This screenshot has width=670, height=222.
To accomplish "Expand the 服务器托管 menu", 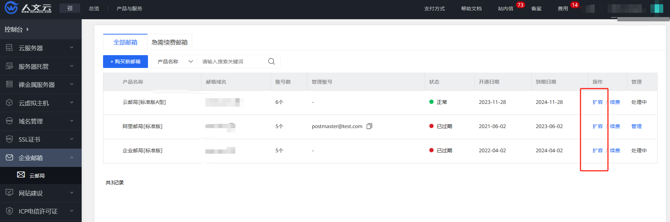I will pos(72,66).
